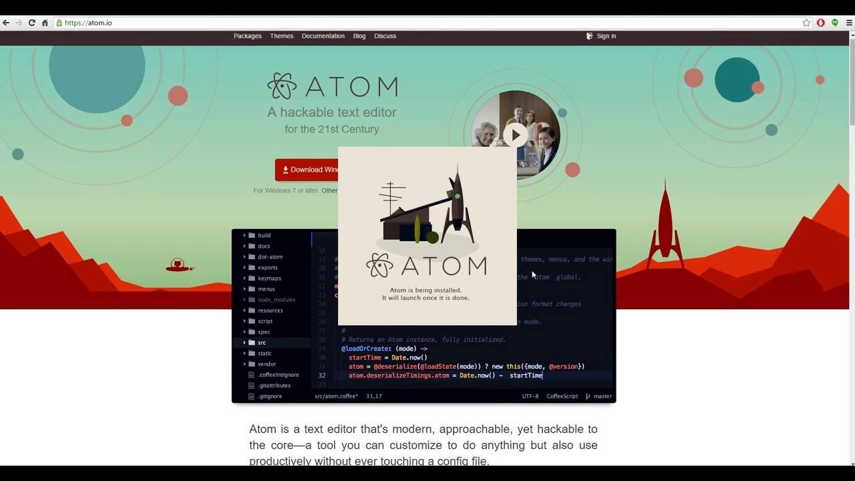Click the git branch icon beside master
This screenshot has height=481, width=855.
click(x=588, y=396)
